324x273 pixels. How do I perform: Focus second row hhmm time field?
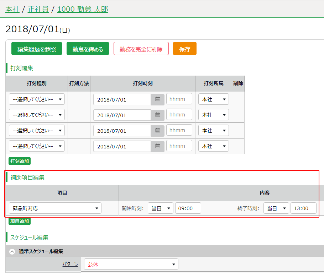(179, 115)
